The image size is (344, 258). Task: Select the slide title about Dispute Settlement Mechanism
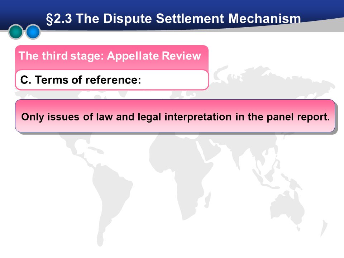pyautogui.click(x=173, y=18)
